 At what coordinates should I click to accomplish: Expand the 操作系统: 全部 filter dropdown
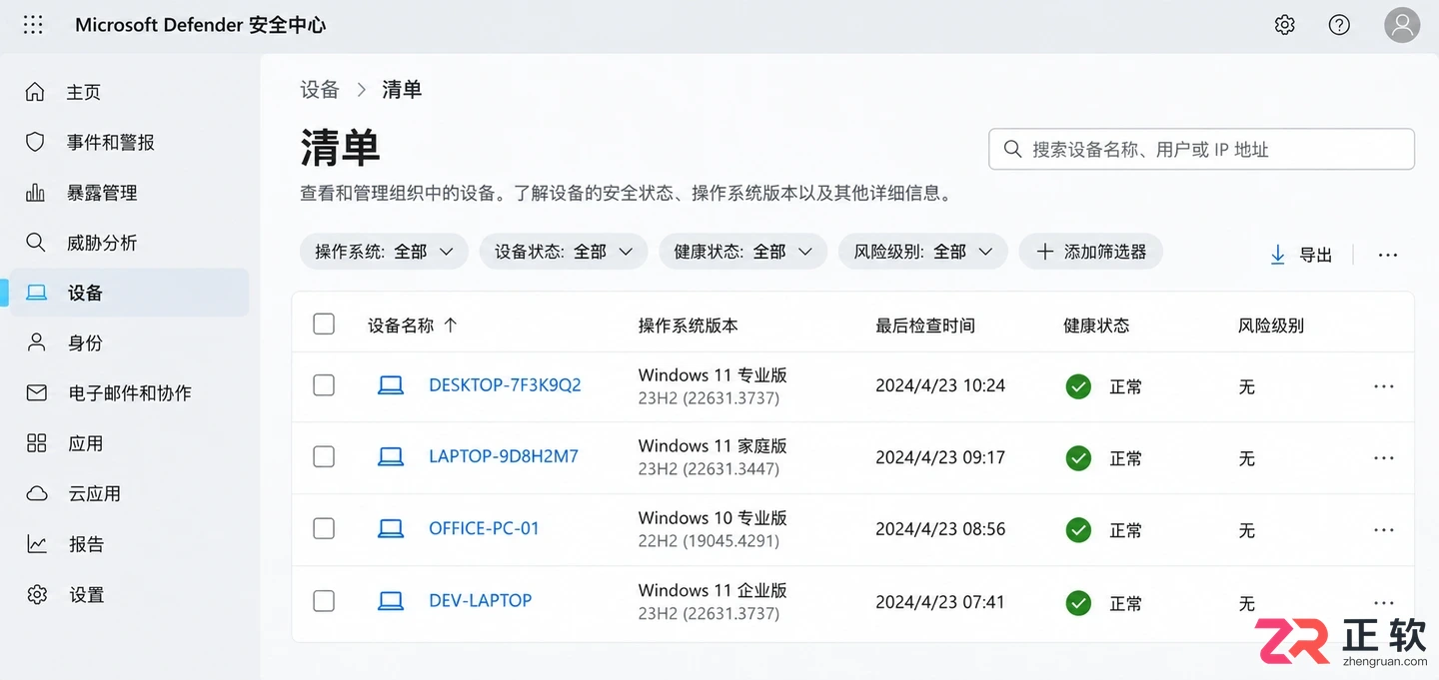click(384, 252)
